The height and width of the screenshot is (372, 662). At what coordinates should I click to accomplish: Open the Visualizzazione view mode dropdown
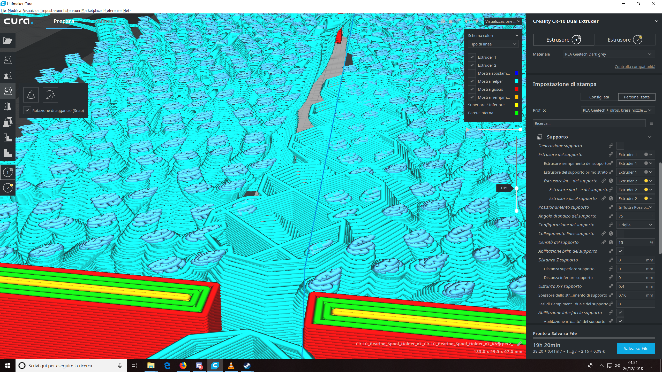coord(503,21)
